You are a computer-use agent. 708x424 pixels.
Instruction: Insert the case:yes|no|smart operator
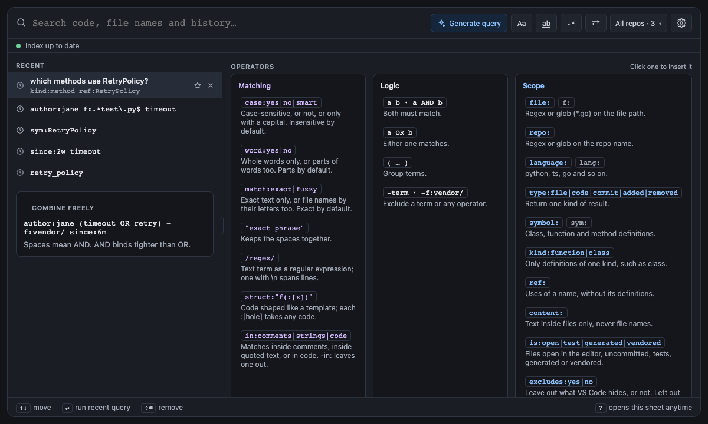tap(281, 102)
